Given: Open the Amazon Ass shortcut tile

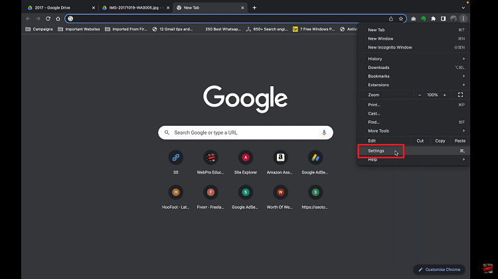Looking at the screenshot, I should tap(280, 162).
